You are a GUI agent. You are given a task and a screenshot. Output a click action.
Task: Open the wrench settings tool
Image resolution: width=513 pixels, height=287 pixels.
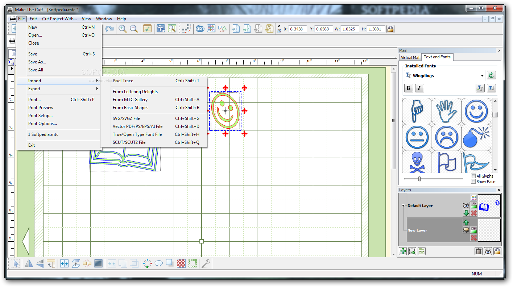pyautogui.click(x=206, y=263)
